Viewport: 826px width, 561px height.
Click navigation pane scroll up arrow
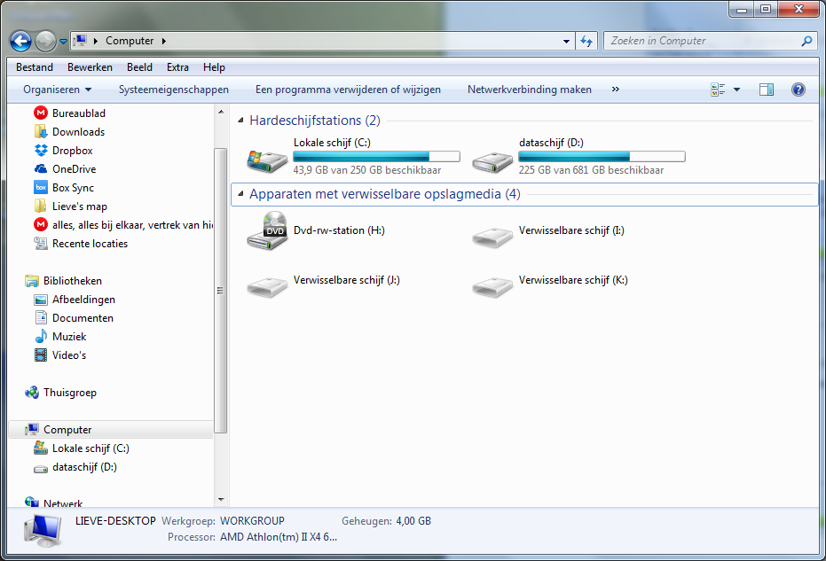pos(221,112)
